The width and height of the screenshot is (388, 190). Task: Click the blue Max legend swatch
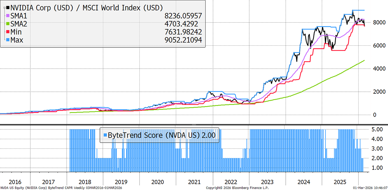[x=8, y=40]
